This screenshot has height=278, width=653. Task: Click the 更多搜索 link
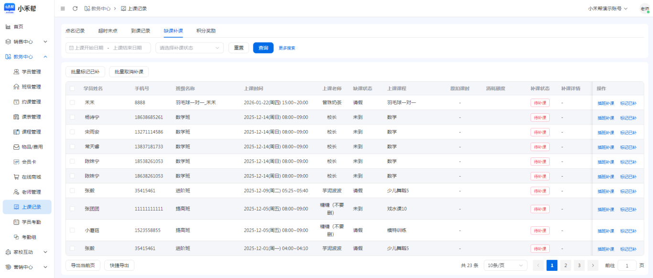click(287, 48)
